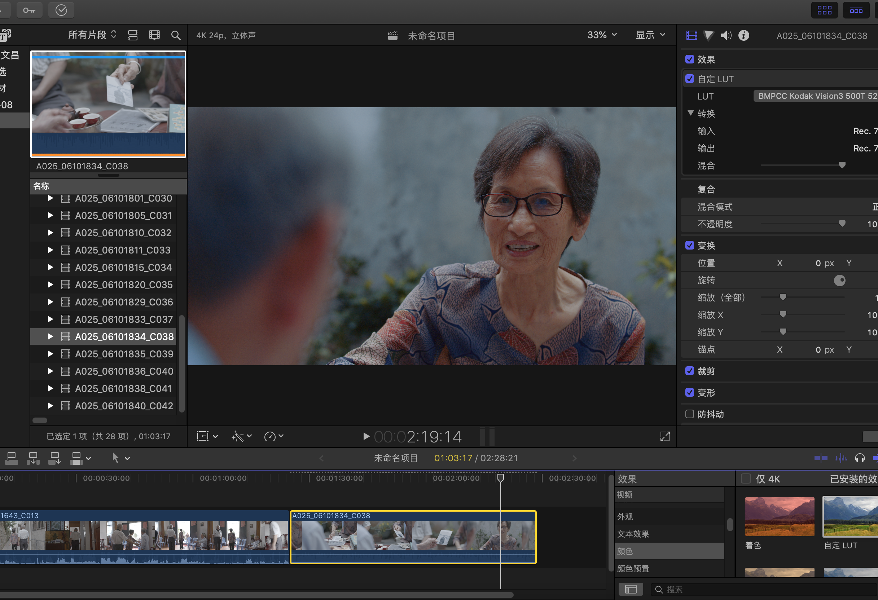The height and width of the screenshot is (600, 878).
Task: Click the viewer full-screen expand icon
Action: pyautogui.click(x=665, y=437)
